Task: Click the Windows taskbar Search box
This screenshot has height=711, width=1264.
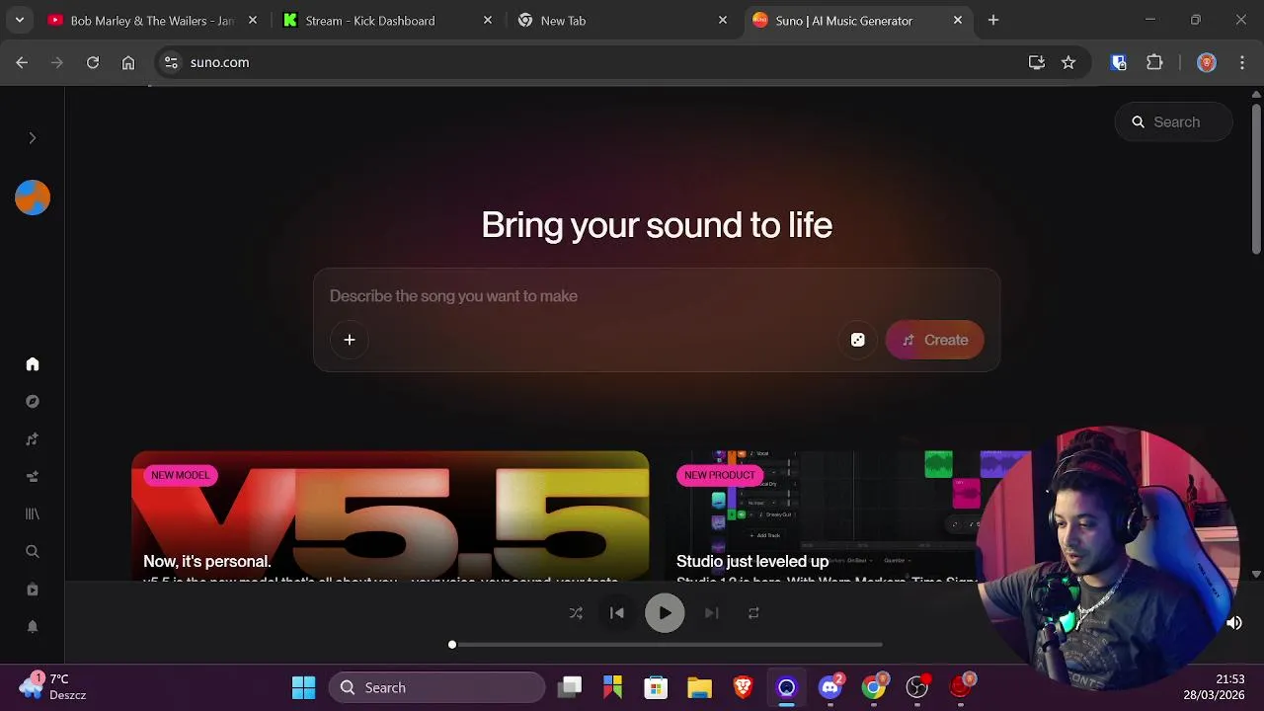Action: (436, 687)
